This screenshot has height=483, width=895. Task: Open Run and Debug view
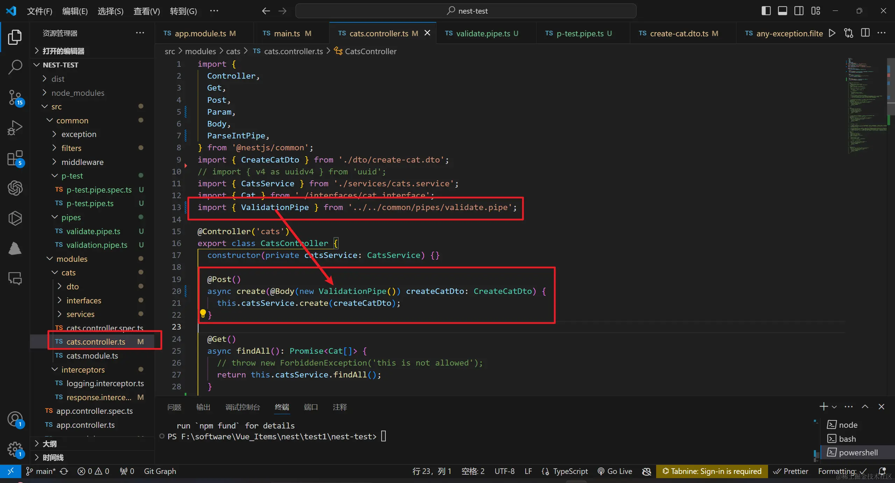pyautogui.click(x=15, y=128)
